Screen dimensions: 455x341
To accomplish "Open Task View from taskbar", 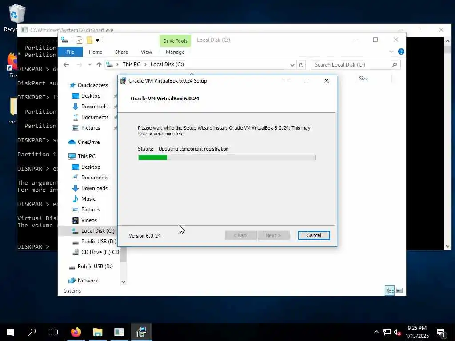I will (x=53, y=332).
